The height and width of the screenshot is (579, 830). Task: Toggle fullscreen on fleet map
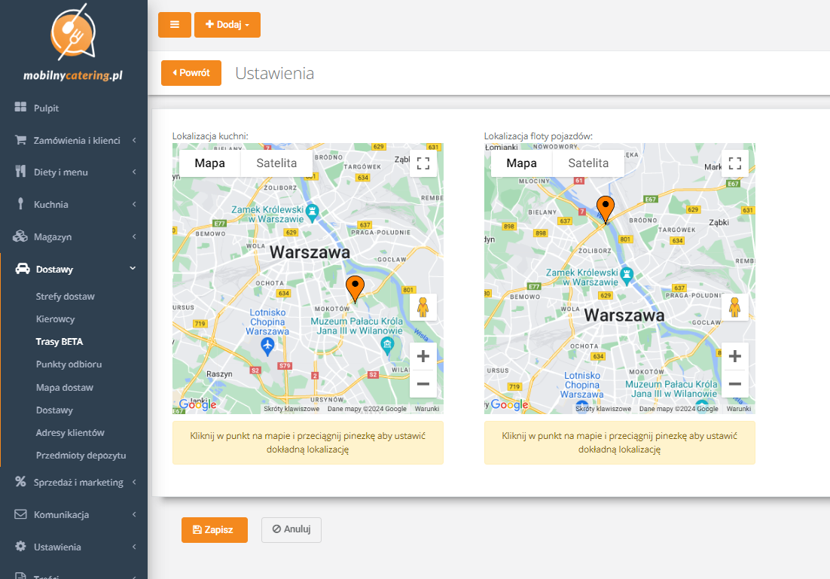pyautogui.click(x=734, y=163)
